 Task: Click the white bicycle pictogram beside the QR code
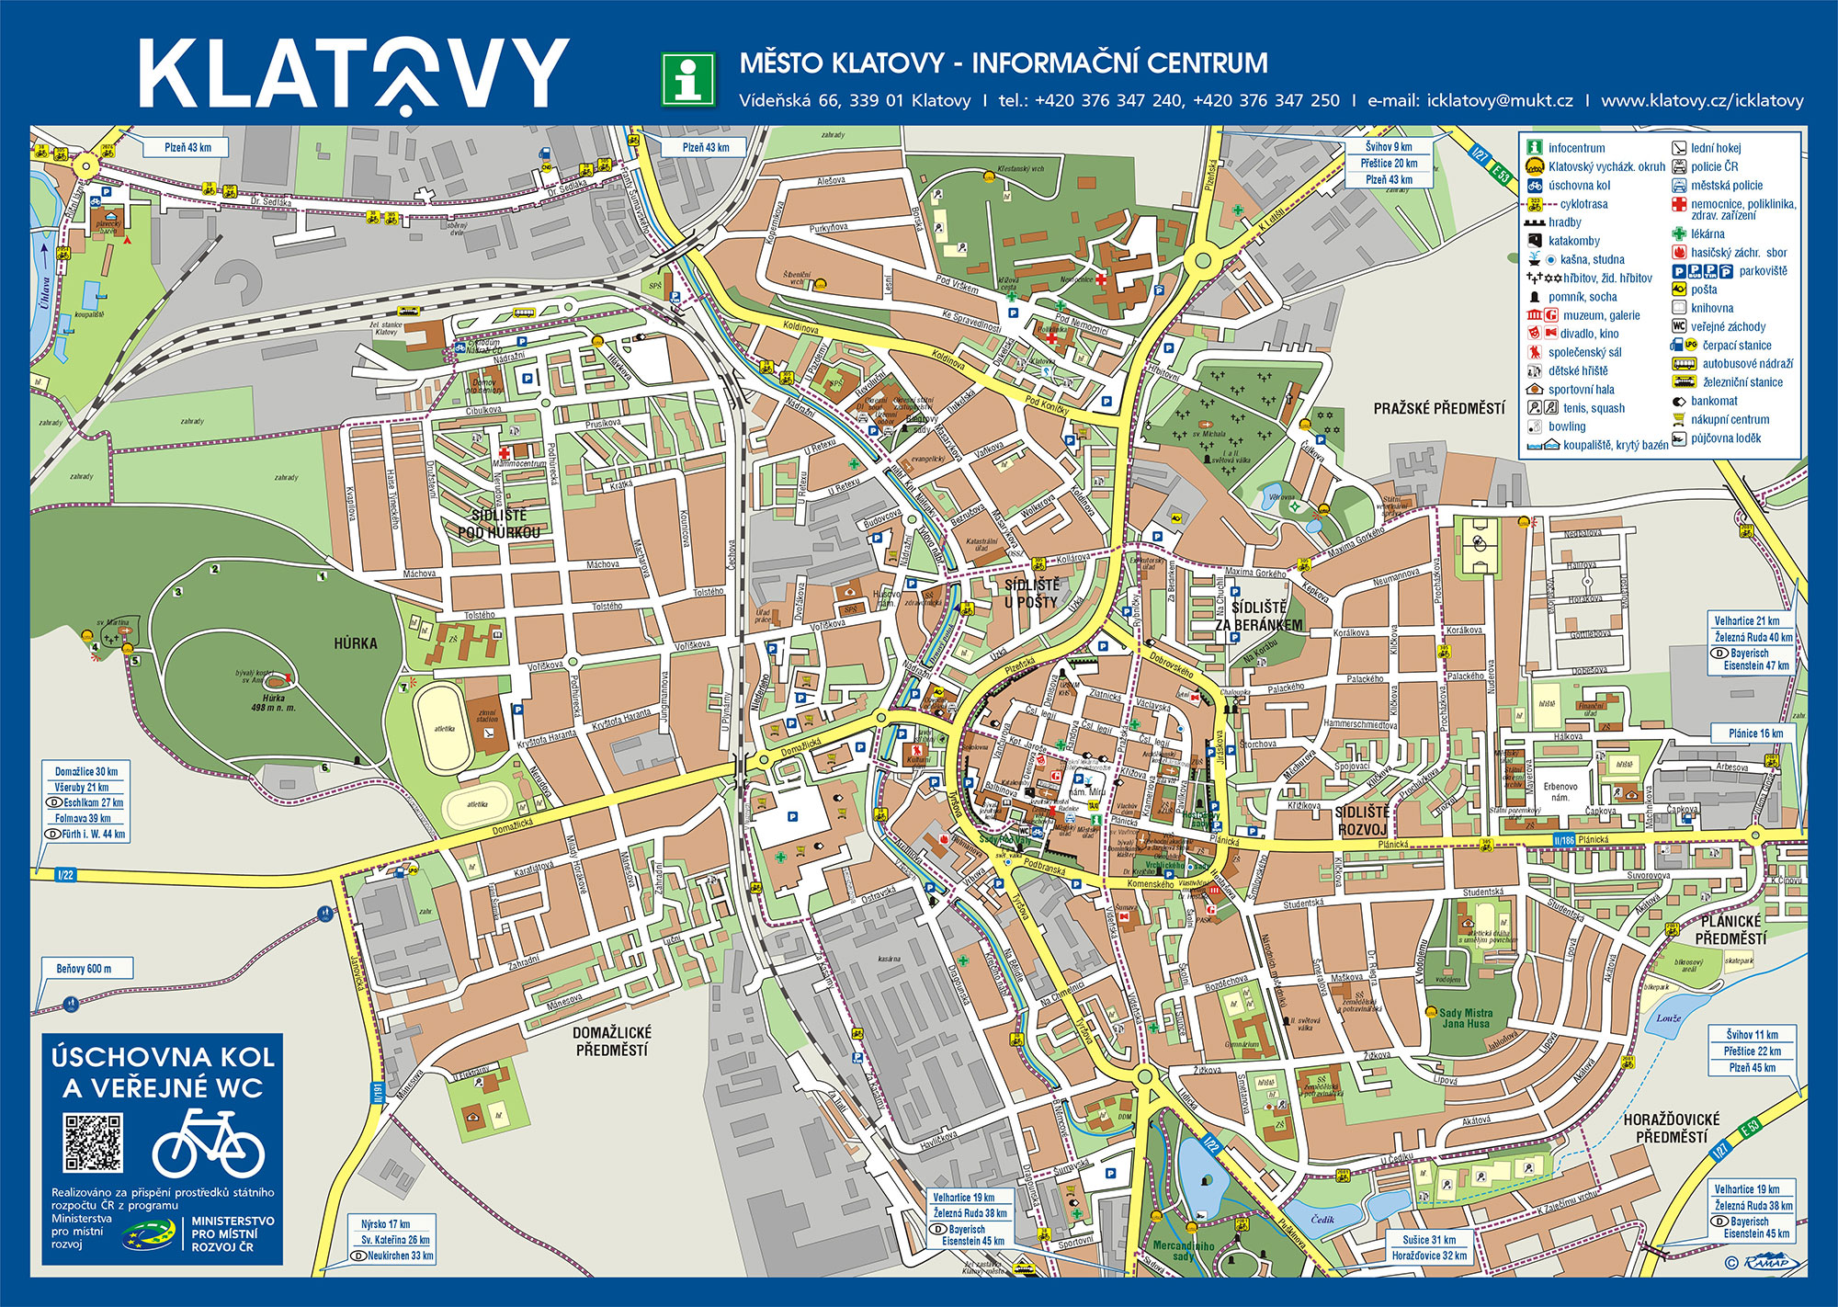tap(209, 1142)
